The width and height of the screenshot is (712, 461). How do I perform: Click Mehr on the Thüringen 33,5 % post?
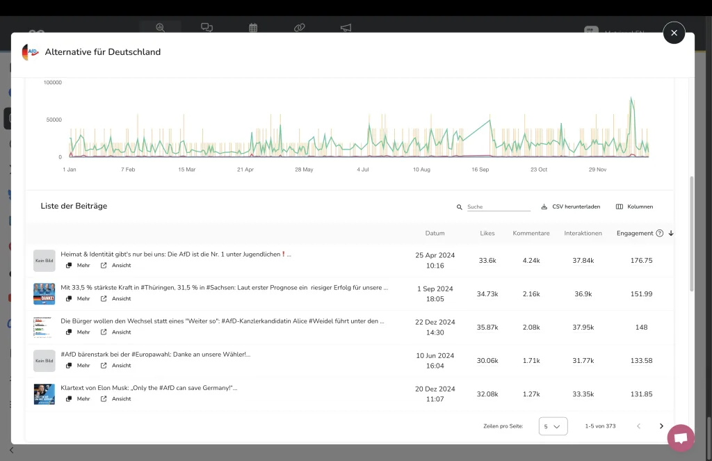(x=78, y=298)
